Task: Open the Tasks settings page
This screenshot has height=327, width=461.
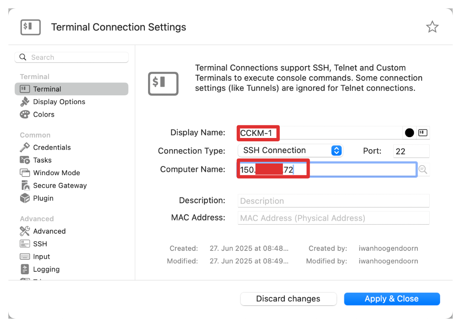Action: (x=42, y=160)
